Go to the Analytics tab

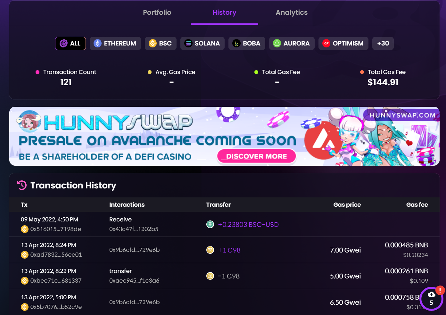coord(292,12)
